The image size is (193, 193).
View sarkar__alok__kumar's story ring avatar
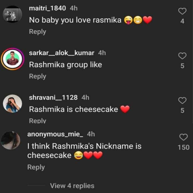12,59
